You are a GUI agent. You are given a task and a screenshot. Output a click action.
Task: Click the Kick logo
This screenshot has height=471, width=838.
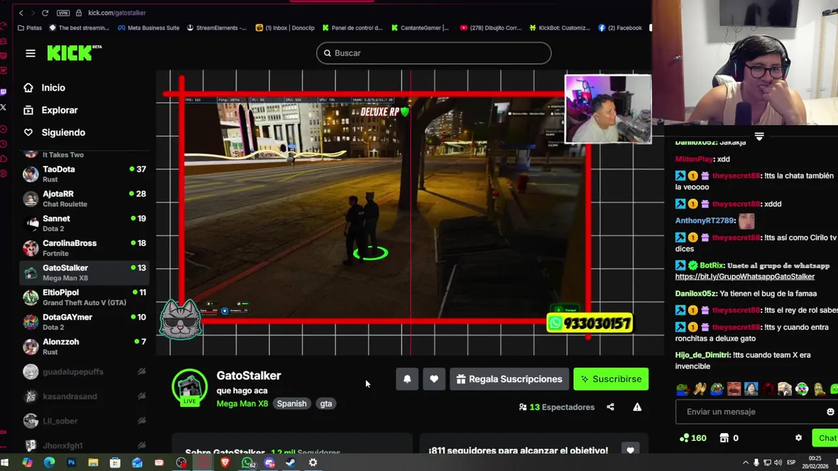(x=74, y=53)
